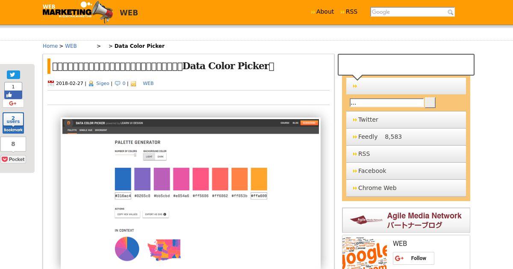Share the article via the Twitter bird icon

13,75
